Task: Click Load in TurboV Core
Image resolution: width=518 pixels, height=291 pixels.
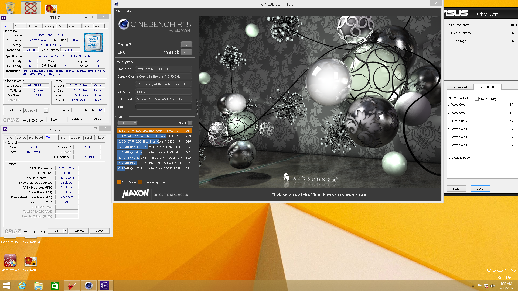Action: coord(456,189)
